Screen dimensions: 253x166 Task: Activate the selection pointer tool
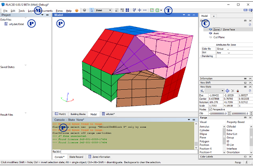click(92, 10)
